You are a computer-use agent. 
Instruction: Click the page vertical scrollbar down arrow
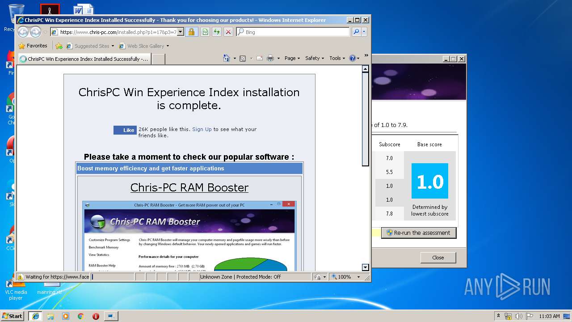365,267
